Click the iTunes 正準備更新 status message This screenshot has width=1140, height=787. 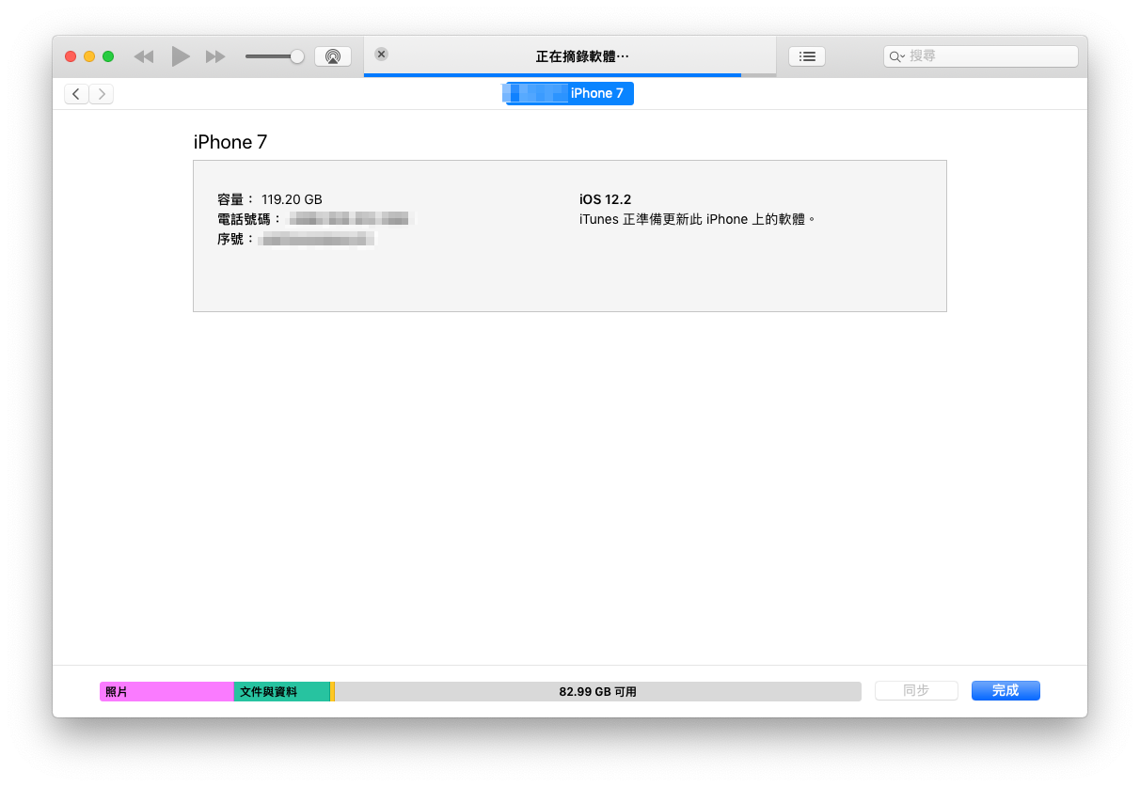coord(697,219)
